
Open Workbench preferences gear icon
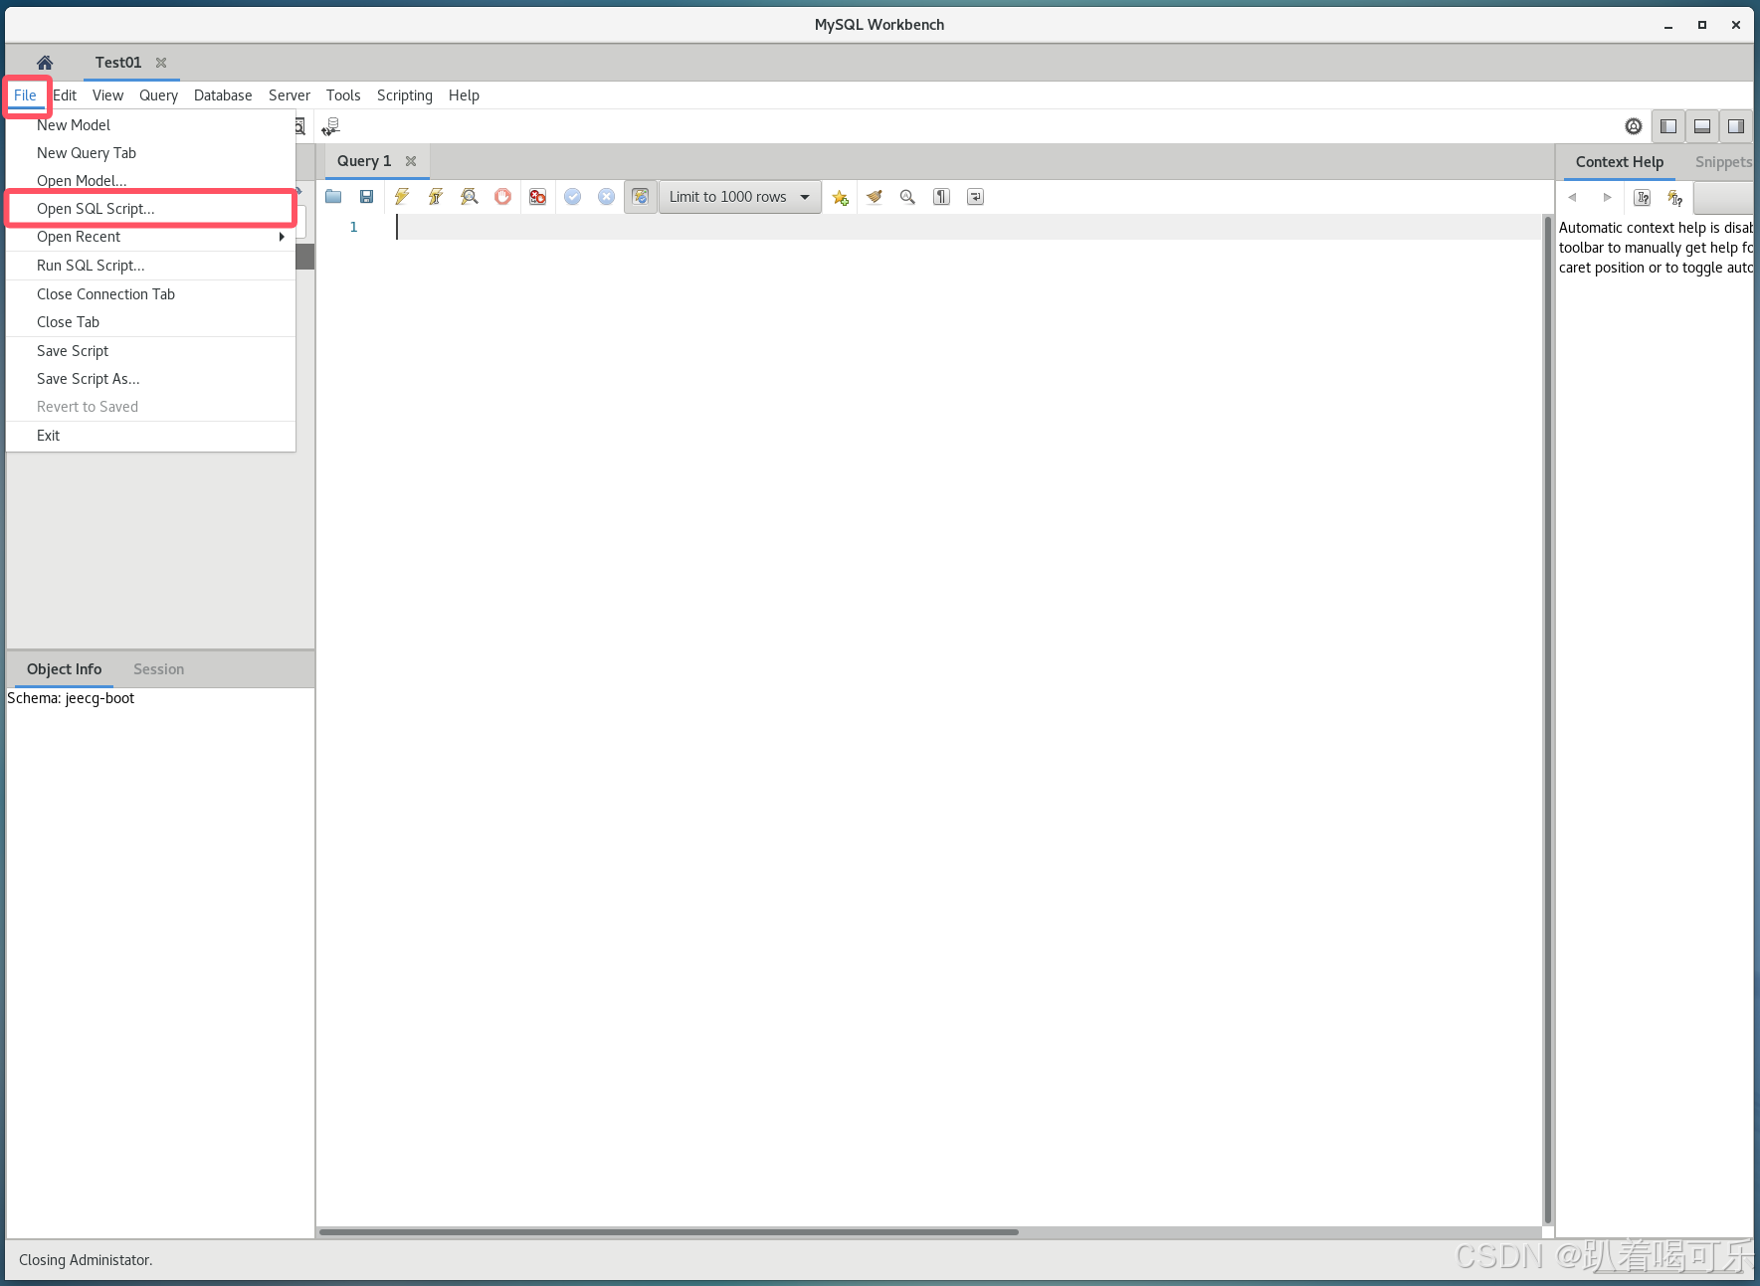[1634, 126]
